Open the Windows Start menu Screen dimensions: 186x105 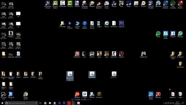coord(2,103)
